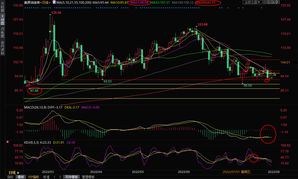Click the 管理模板 button

coord(88,177)
